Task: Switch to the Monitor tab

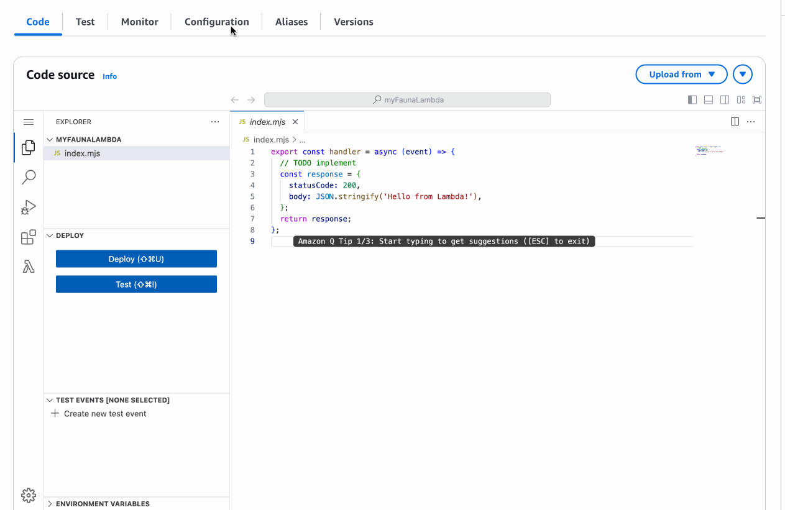Action: [x=140, y=22]
